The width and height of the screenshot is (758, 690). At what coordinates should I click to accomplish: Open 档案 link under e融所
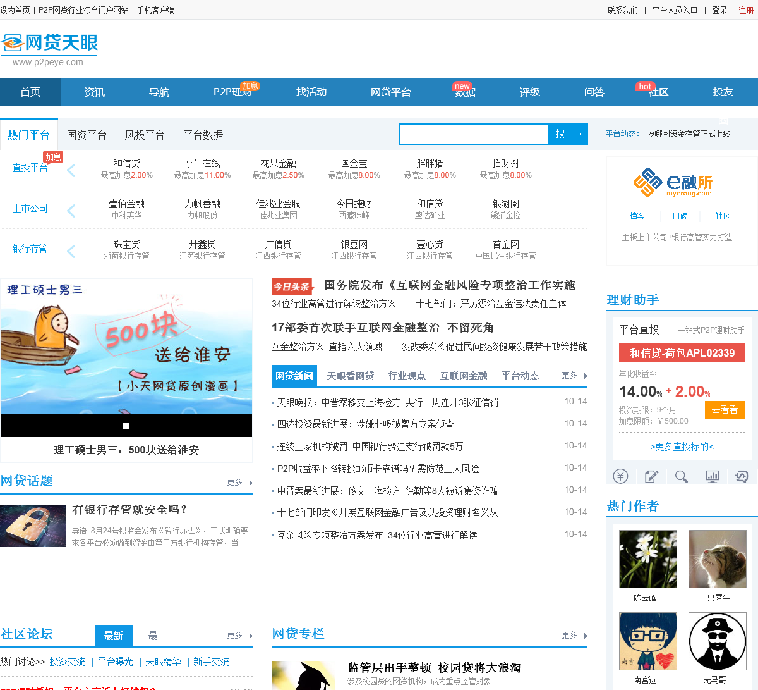click(637, 216)
